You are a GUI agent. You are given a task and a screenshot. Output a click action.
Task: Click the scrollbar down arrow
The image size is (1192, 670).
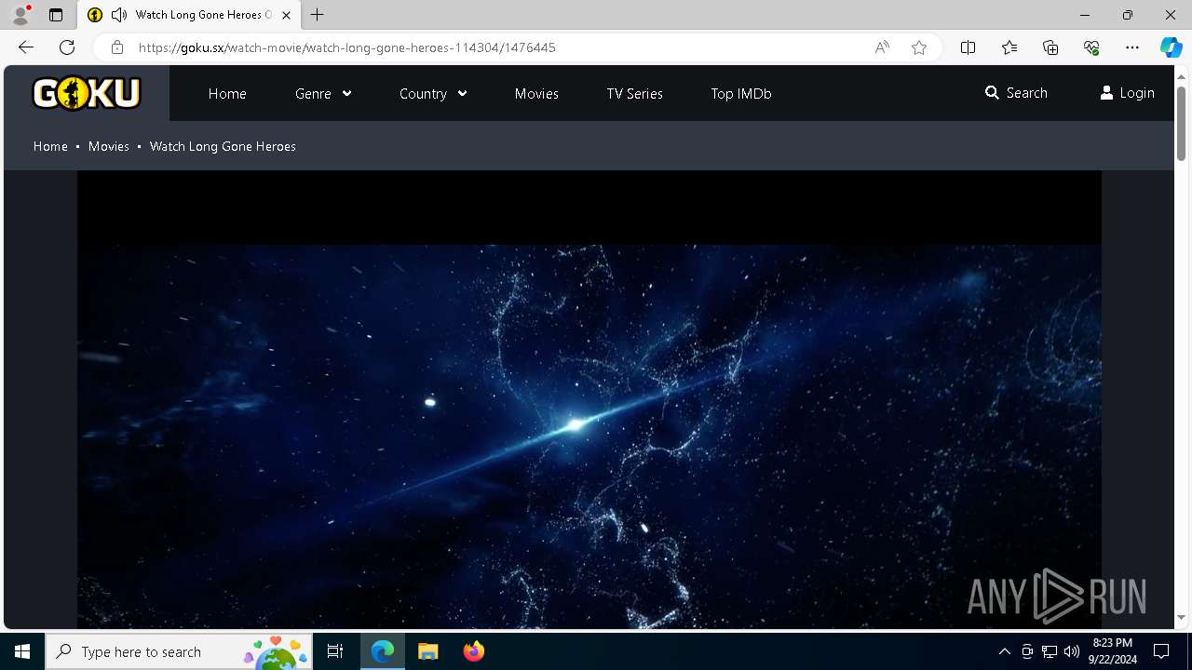pyautogui.click(x=1181, y=618)
